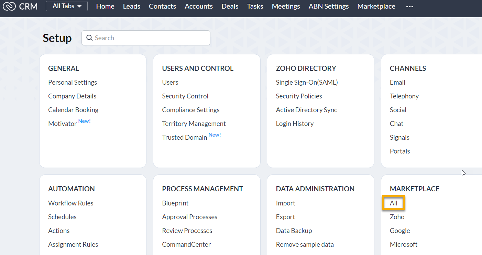Click the search magnifier icon
This screenshot has width=482, height=255.
click(x=89, y=38)
